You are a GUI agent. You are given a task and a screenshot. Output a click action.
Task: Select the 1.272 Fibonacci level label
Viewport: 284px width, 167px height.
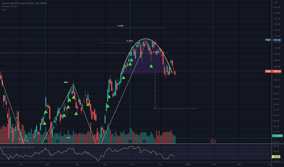[156, 52]
